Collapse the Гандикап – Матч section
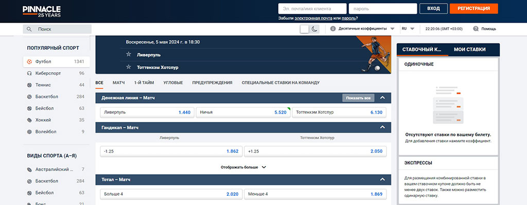 (382, 127)
